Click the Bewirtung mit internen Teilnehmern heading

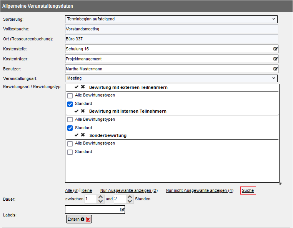click(x=128, y=111)
